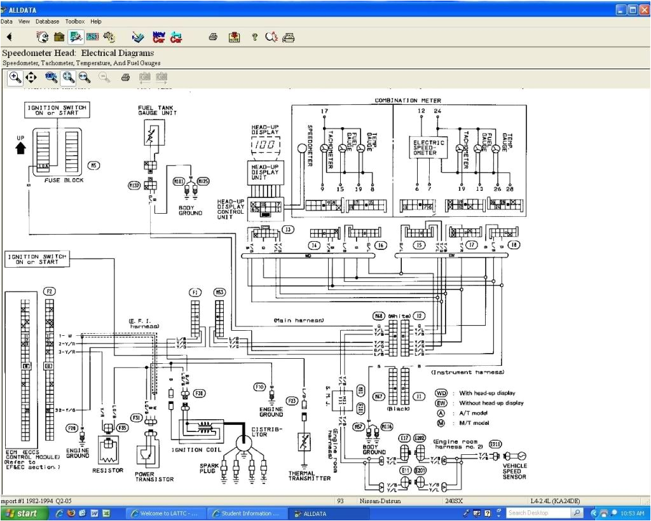Open the Toolbox menu
This screenshot has height=521, width=651.
point(75,21)
